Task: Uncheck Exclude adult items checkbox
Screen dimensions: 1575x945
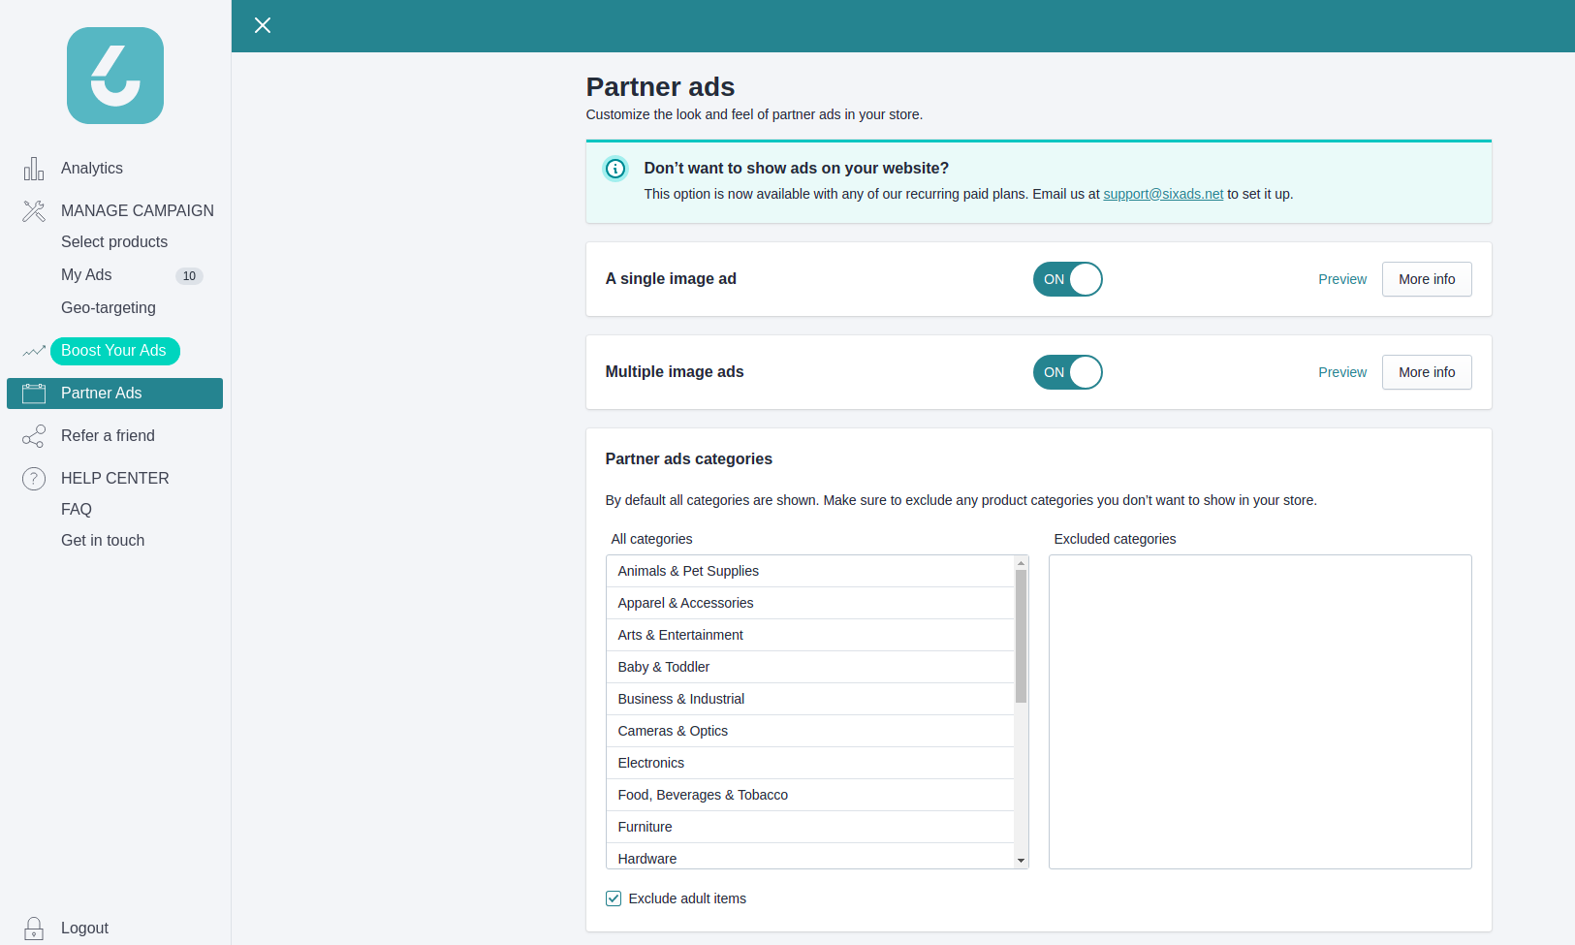Action: click(614, 898)
